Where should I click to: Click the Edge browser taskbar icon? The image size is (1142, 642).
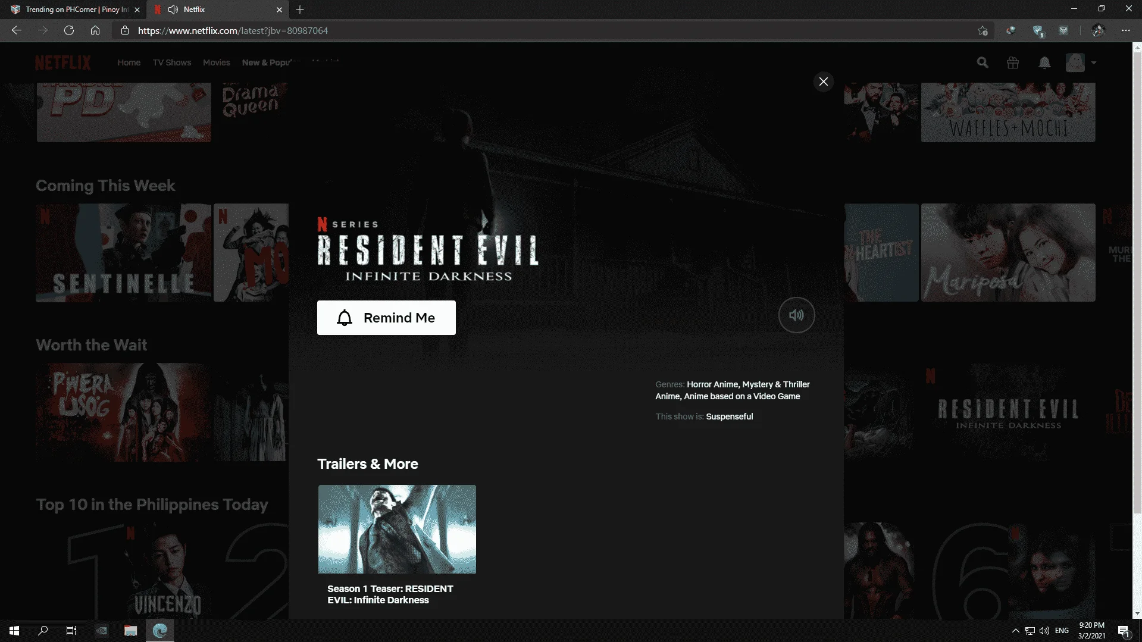(160, 631)
